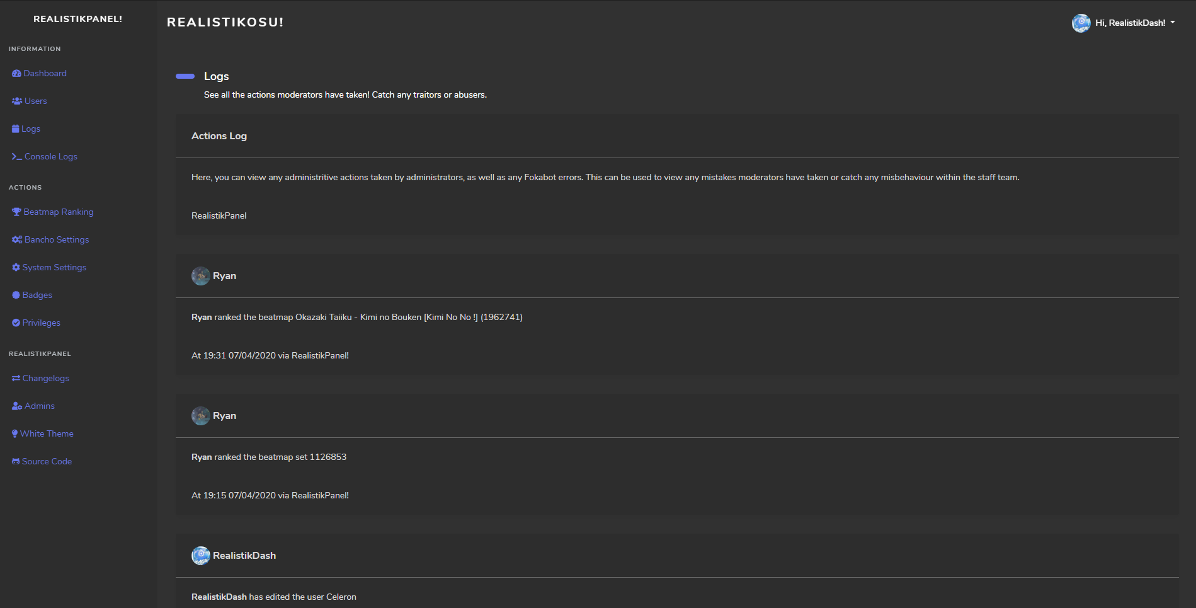Click the 19:31 07/04/2020 timestamp
The height and width of the screenshot is (608, 1196).
[x=270, y=356]
